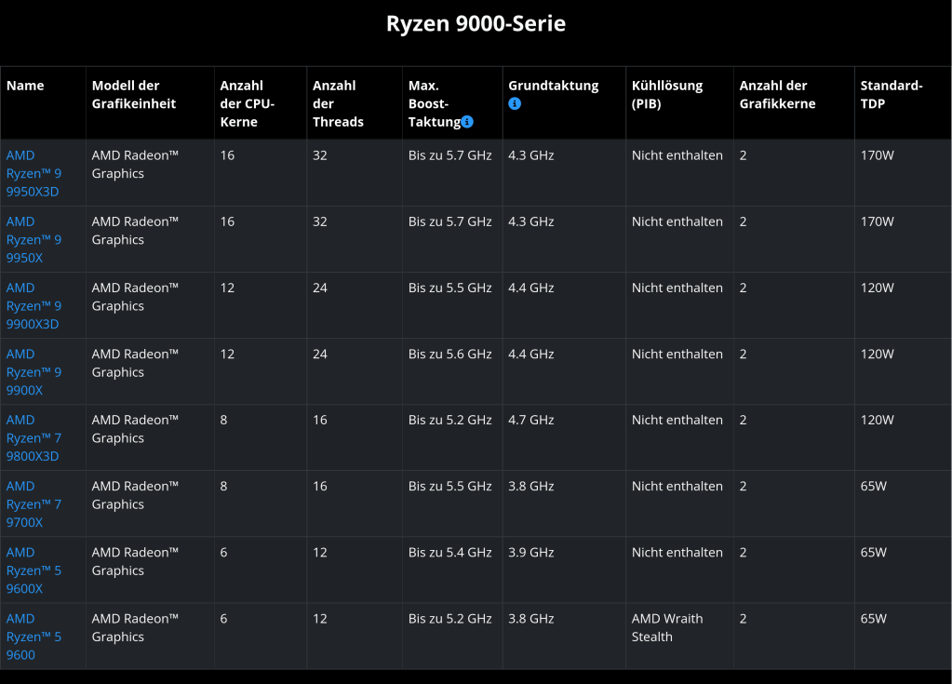Click the Modell der Grafikeinheit column header
Screen dimensions: 952x684
(x=133, y=94)
